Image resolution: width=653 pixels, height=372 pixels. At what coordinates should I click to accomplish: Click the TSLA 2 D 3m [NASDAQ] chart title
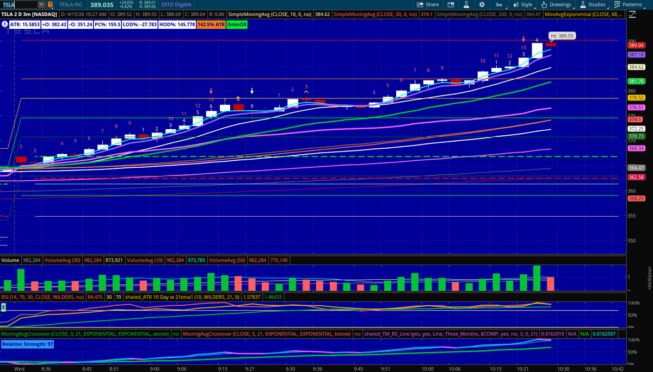[x=29, y=13]
